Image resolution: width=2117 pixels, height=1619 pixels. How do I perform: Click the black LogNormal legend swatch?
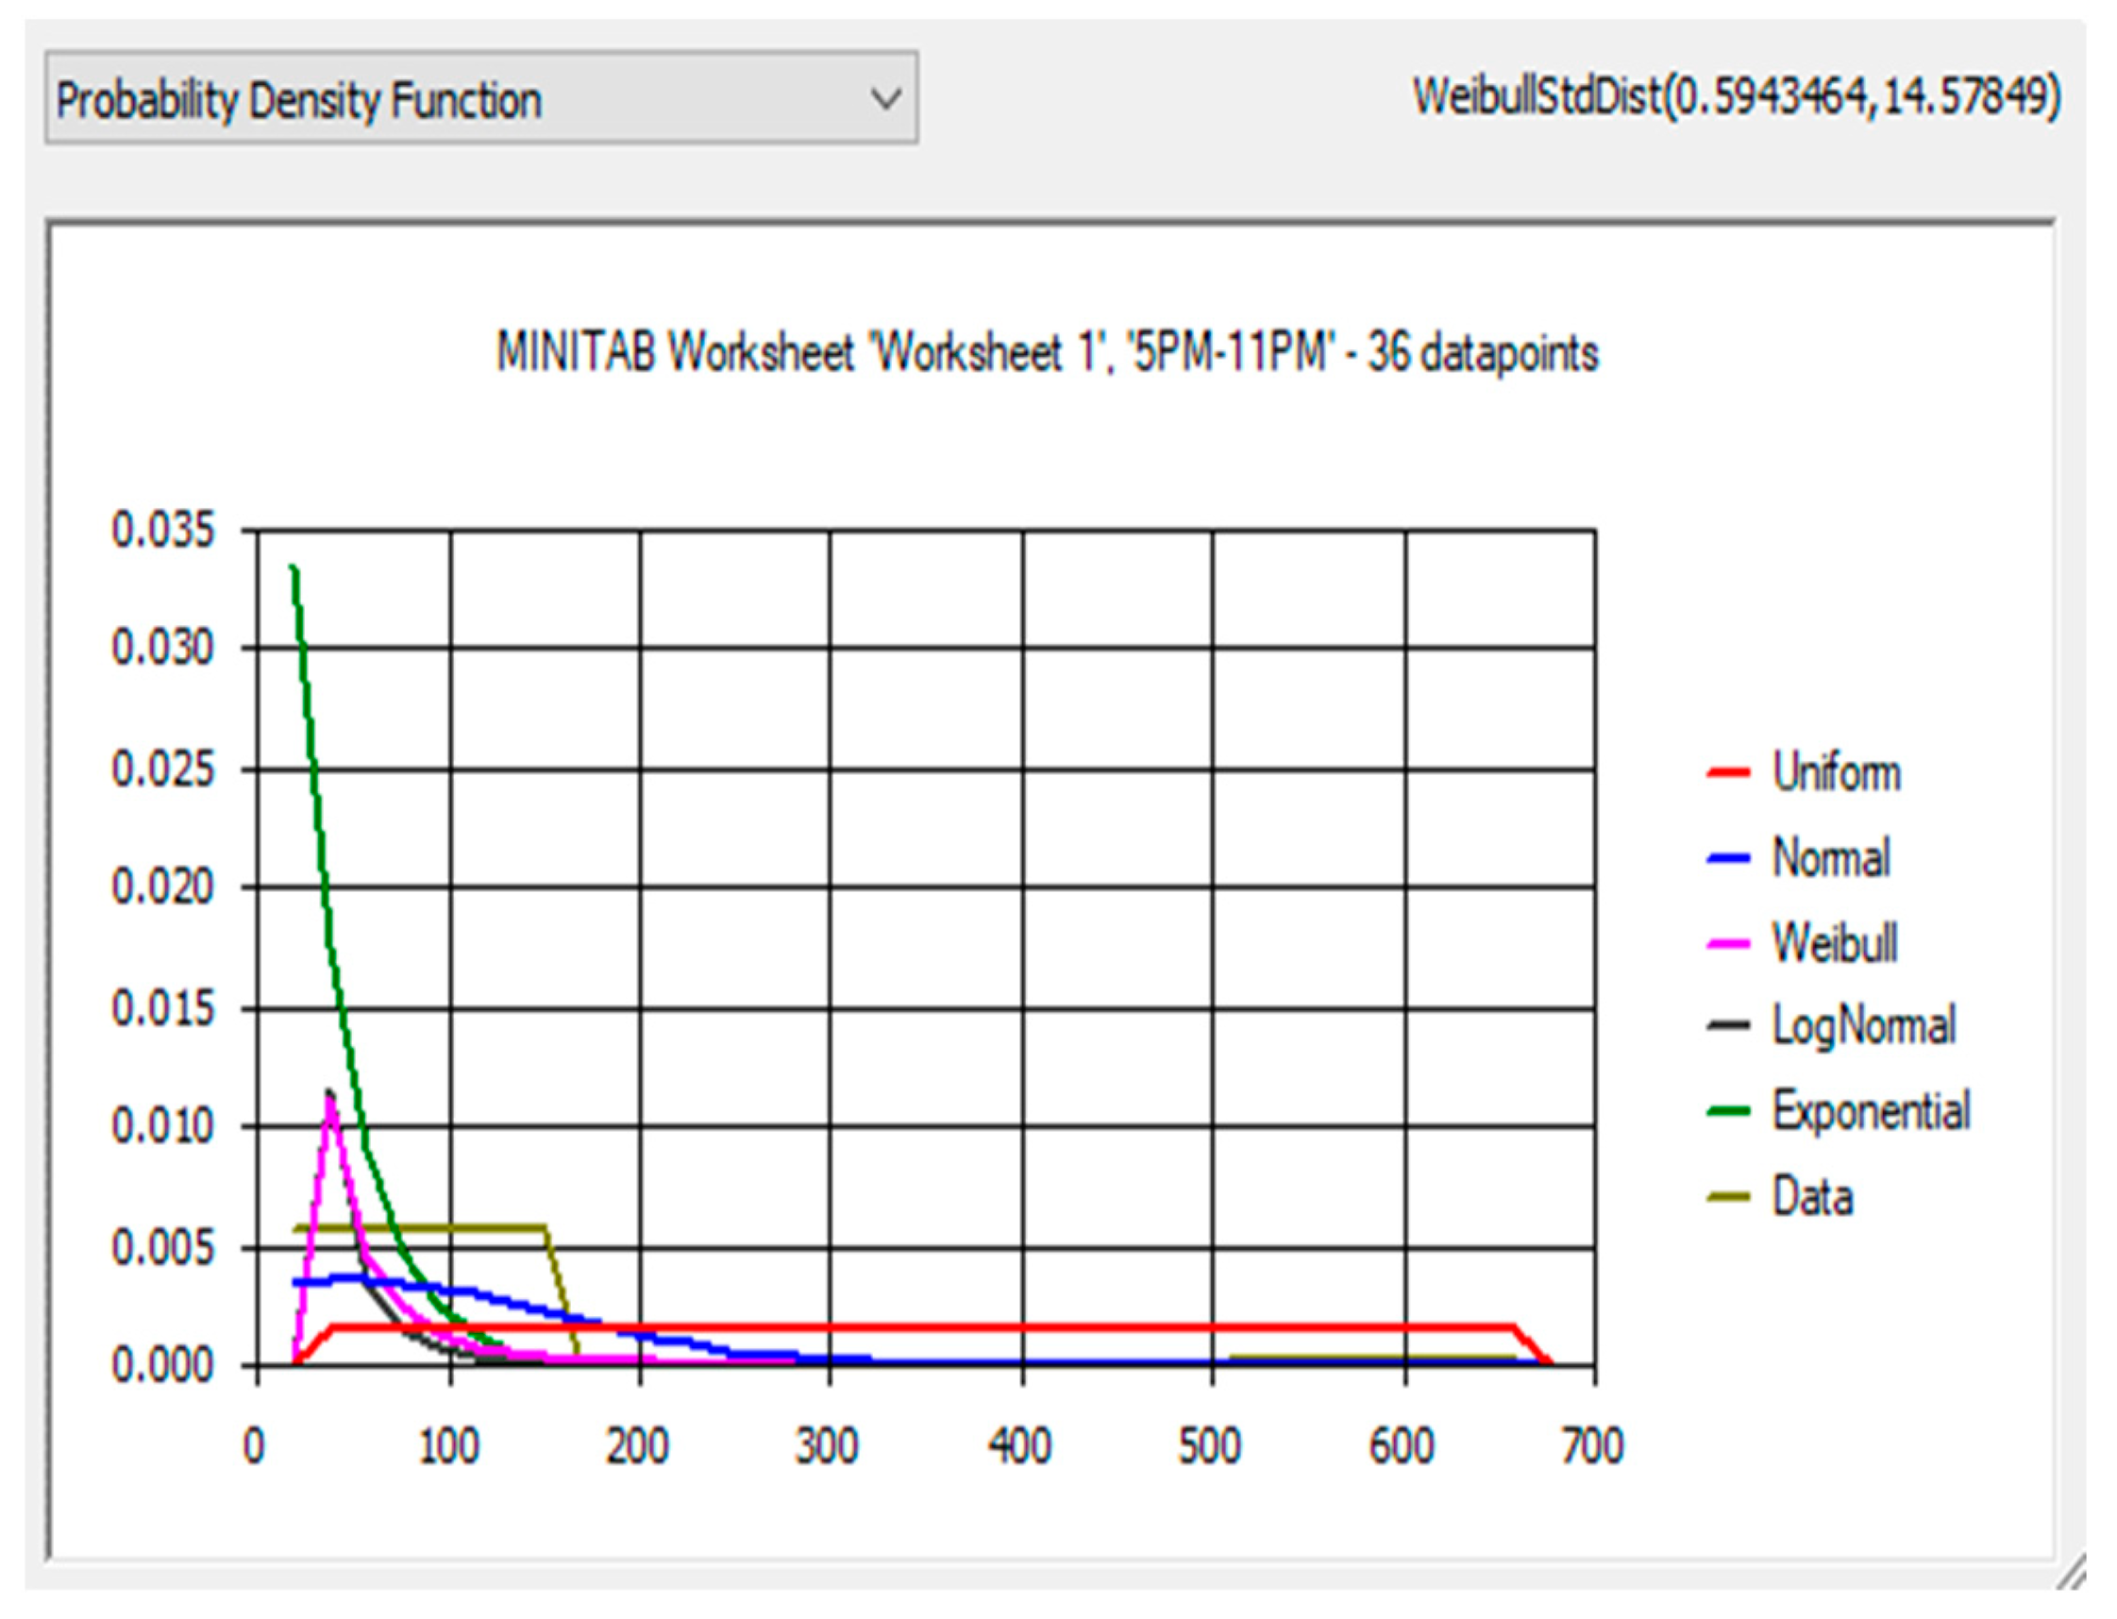1727,1025
